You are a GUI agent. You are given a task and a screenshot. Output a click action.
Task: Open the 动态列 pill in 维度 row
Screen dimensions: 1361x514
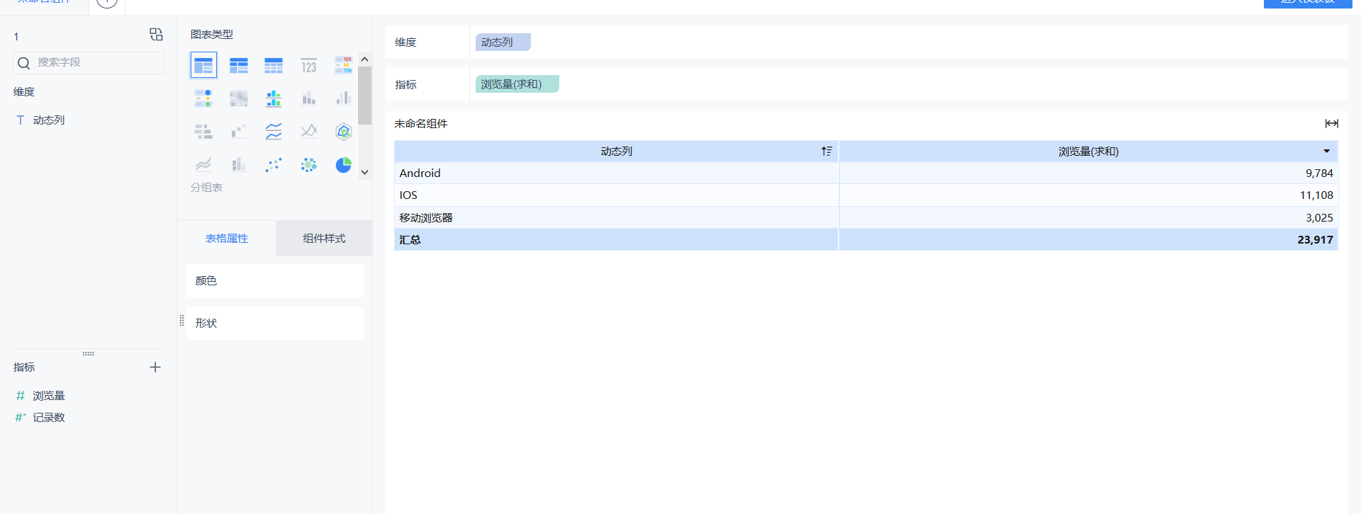(503, 42)
